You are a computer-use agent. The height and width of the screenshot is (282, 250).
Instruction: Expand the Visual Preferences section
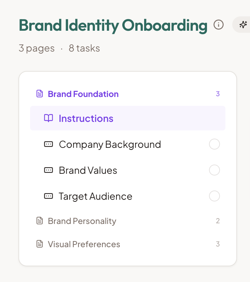coord(84,244)
